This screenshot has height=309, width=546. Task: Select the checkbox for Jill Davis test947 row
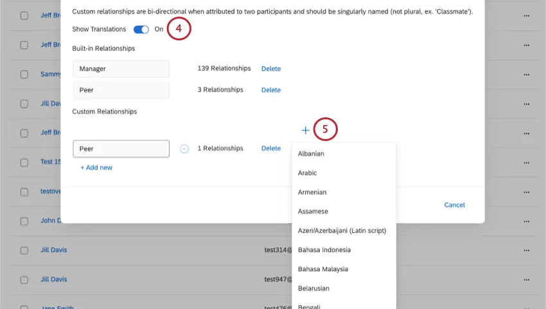click(24, 280)
